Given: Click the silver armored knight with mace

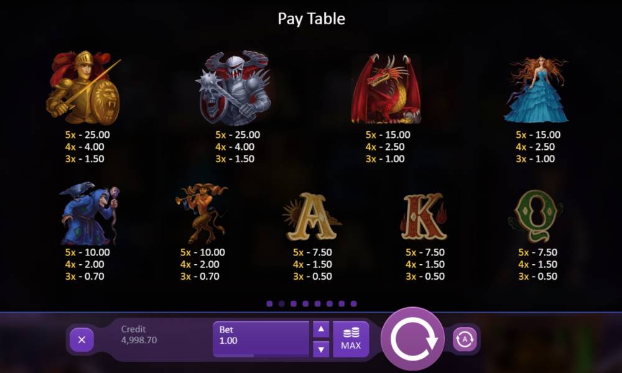Looking at the screenshot, I should coord(234,87).
